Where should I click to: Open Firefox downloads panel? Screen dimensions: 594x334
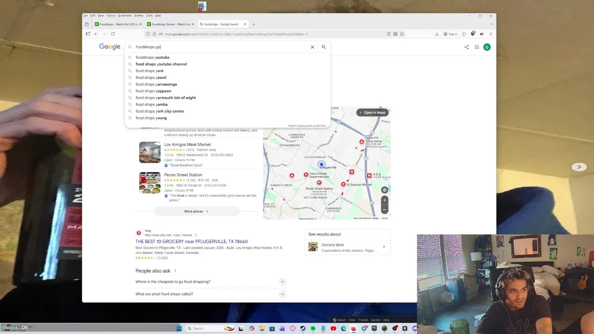click(x=437, y=34)
